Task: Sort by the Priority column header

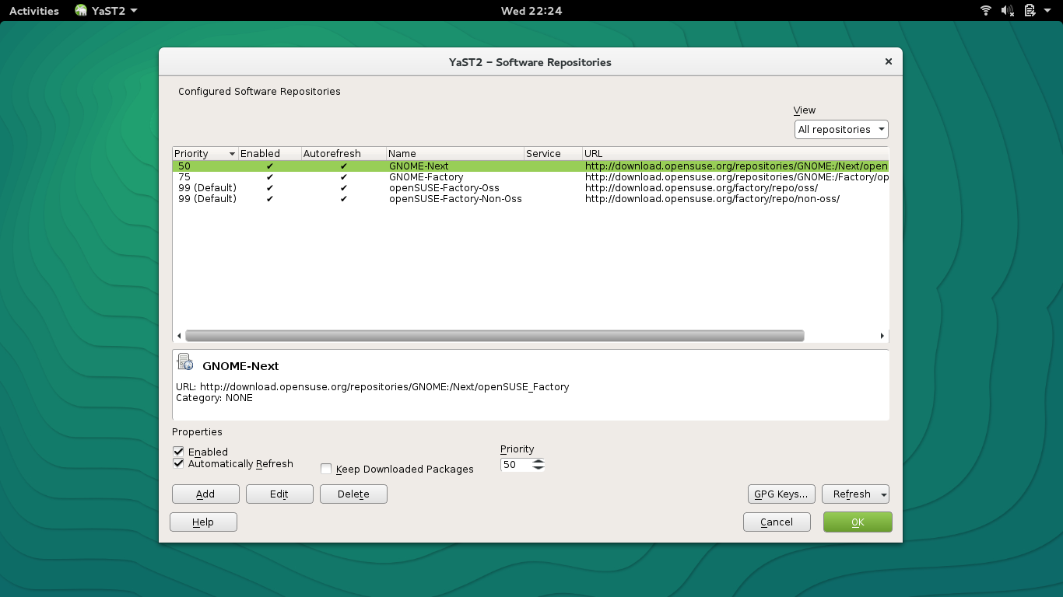Action: pos(205,154)
